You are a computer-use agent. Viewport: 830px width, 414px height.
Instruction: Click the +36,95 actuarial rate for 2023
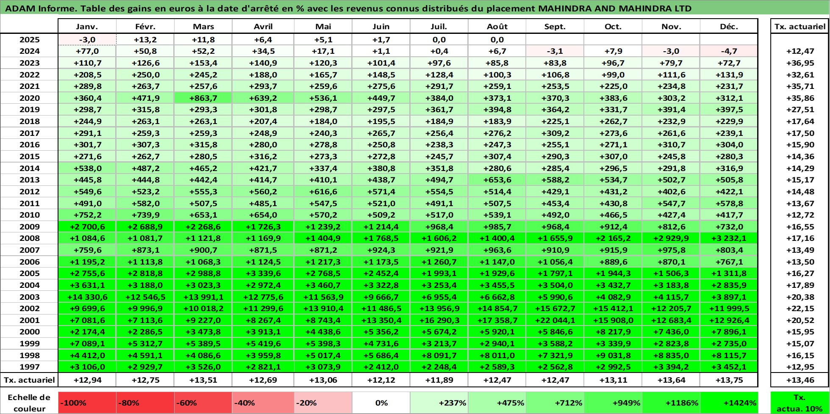tap(800, 63)
